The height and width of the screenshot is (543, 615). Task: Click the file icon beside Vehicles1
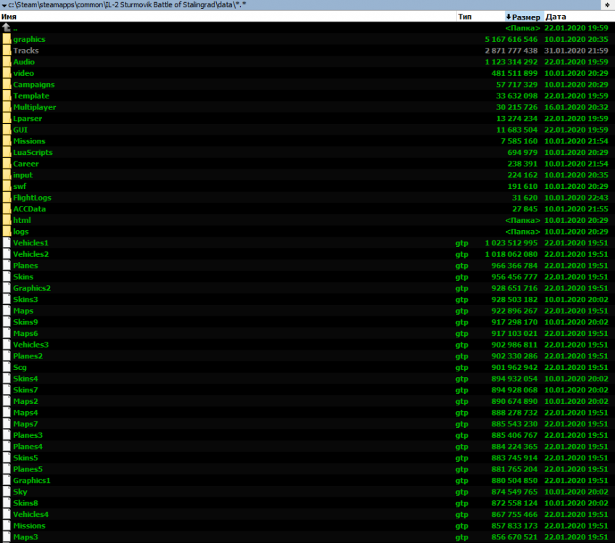[x=7, y=243]
